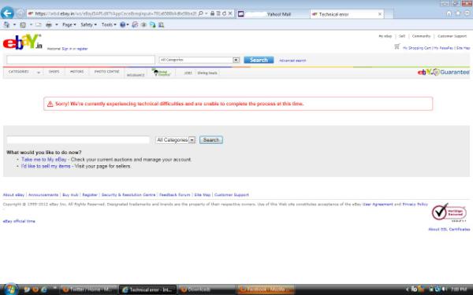Viewport: 473px width, 295px height.
Task: Switch to the Downloads taskbar window
Action: click(x=207, y=289)
